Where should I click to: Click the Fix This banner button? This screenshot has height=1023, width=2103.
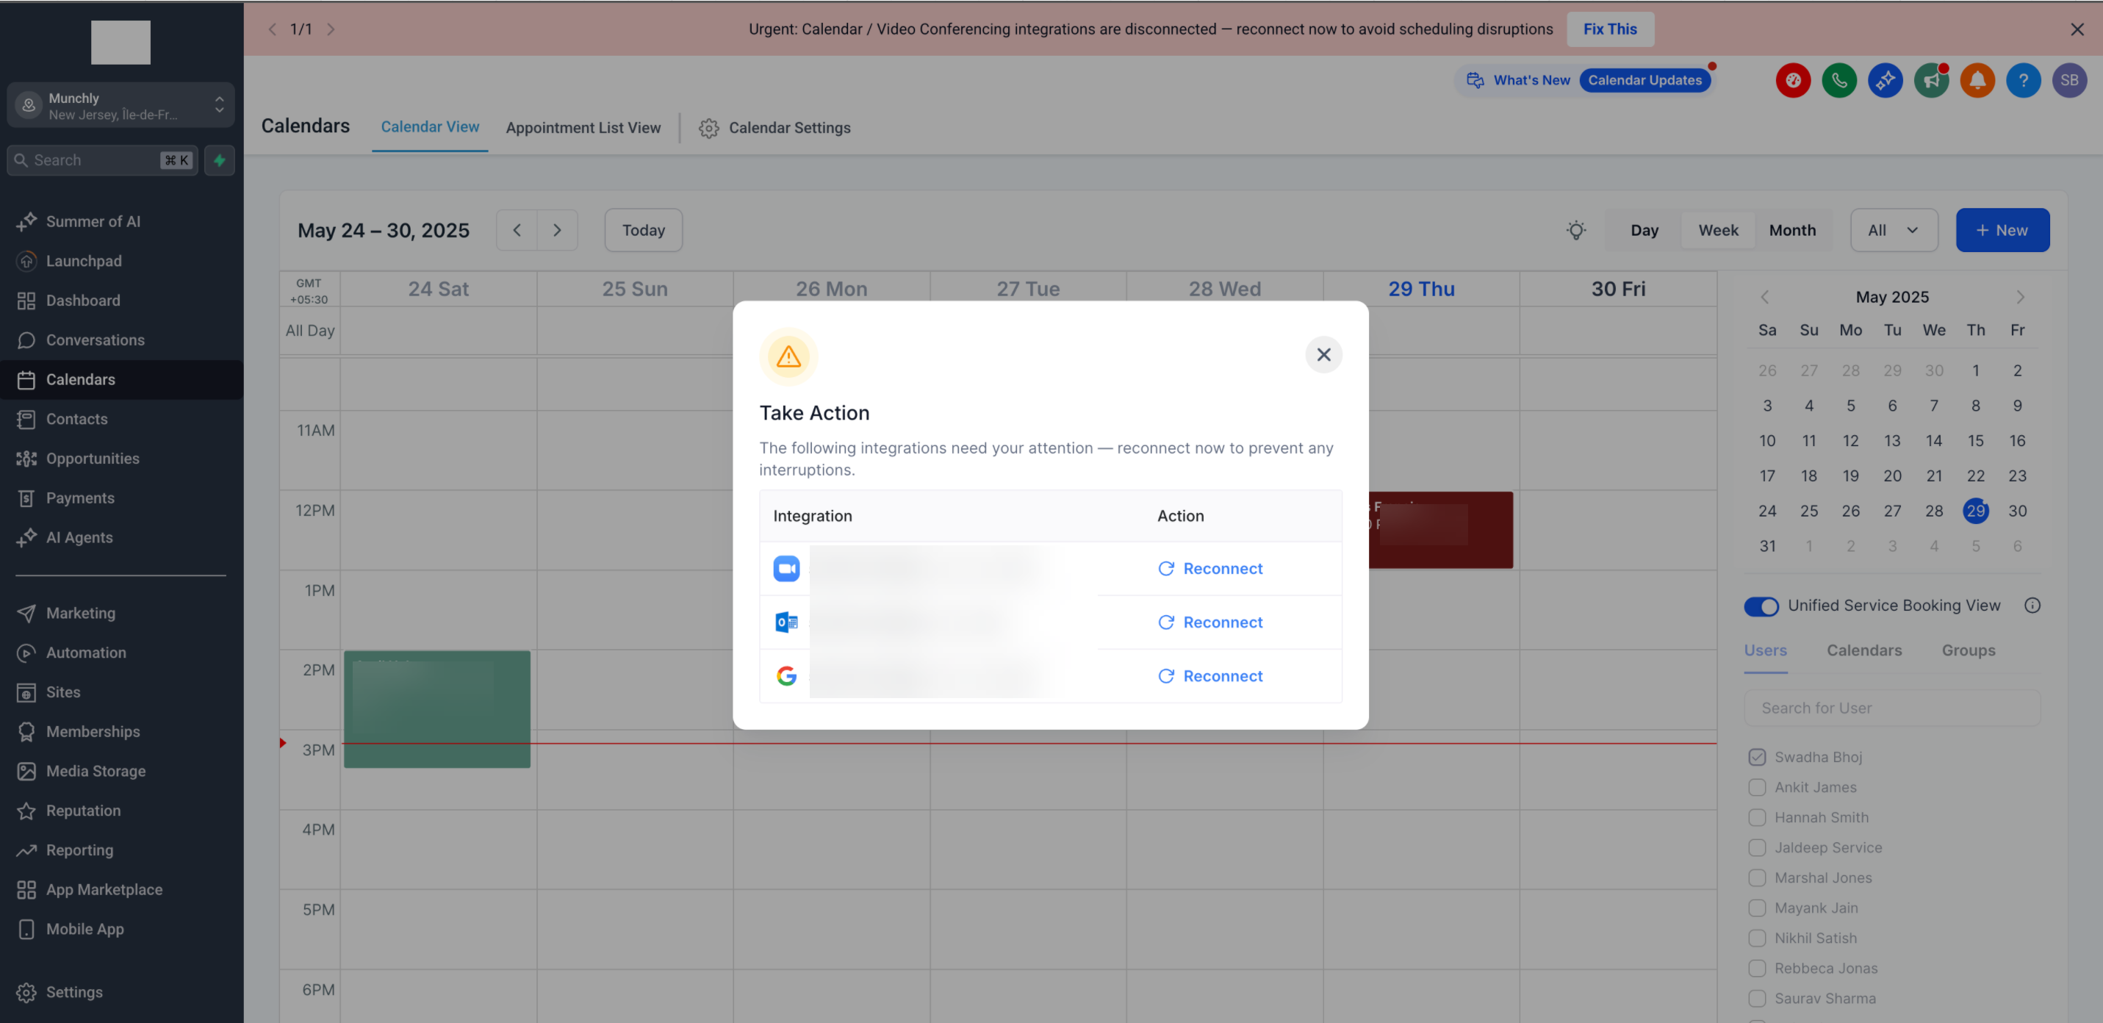[x=1609, y=29]
